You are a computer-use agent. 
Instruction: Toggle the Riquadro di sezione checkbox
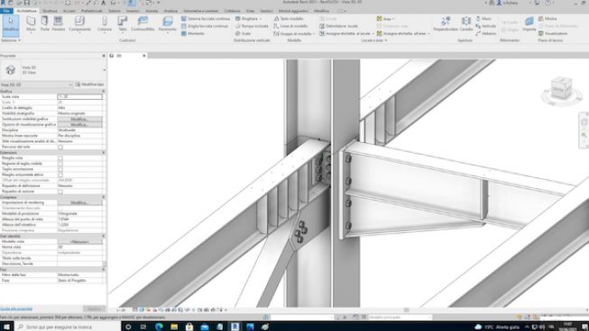60,192
